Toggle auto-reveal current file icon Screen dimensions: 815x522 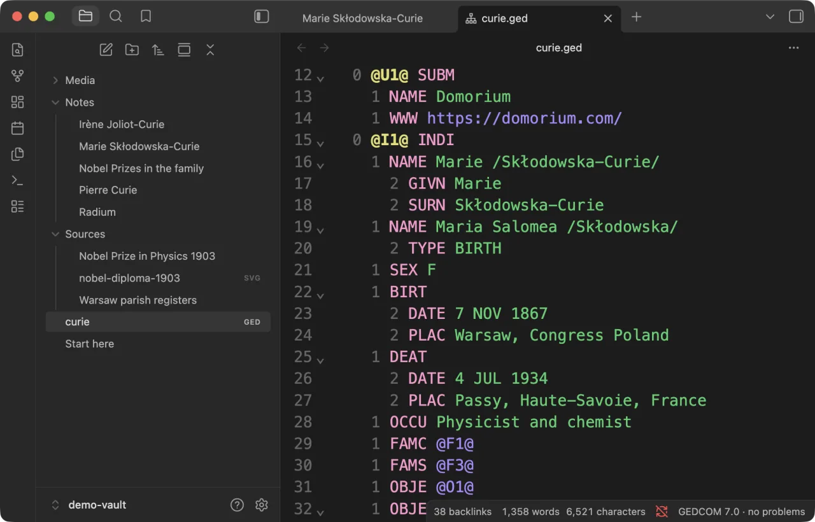(184, 50)
